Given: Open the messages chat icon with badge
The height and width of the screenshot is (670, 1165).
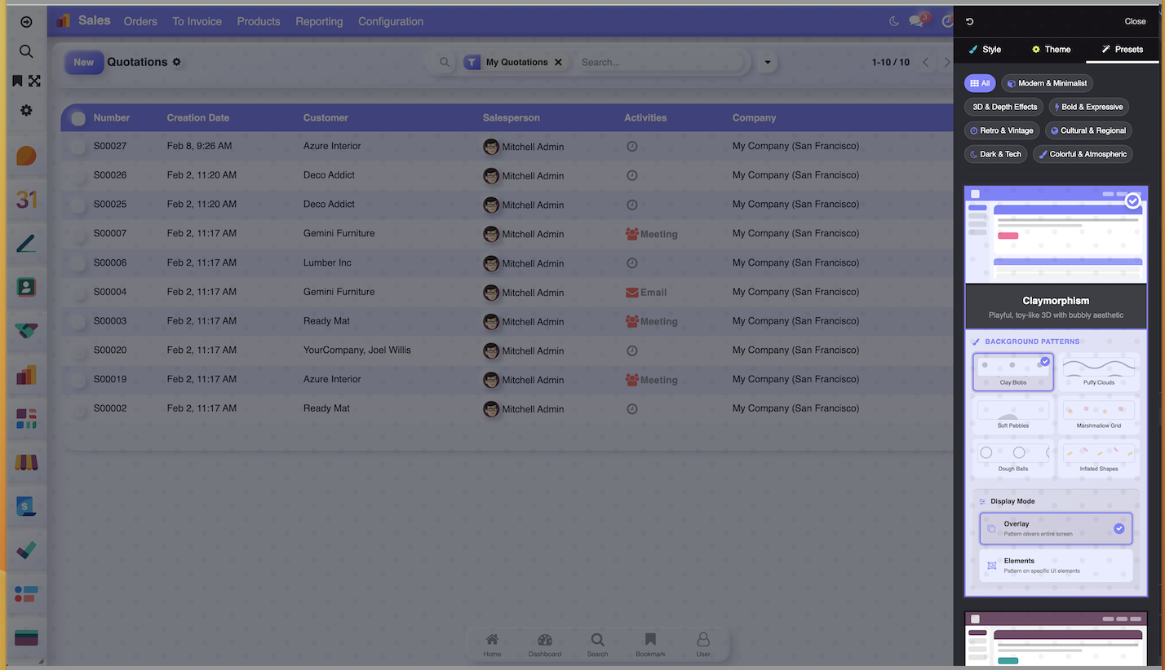Looking at the screenshot, I should (x=916, y=21).
